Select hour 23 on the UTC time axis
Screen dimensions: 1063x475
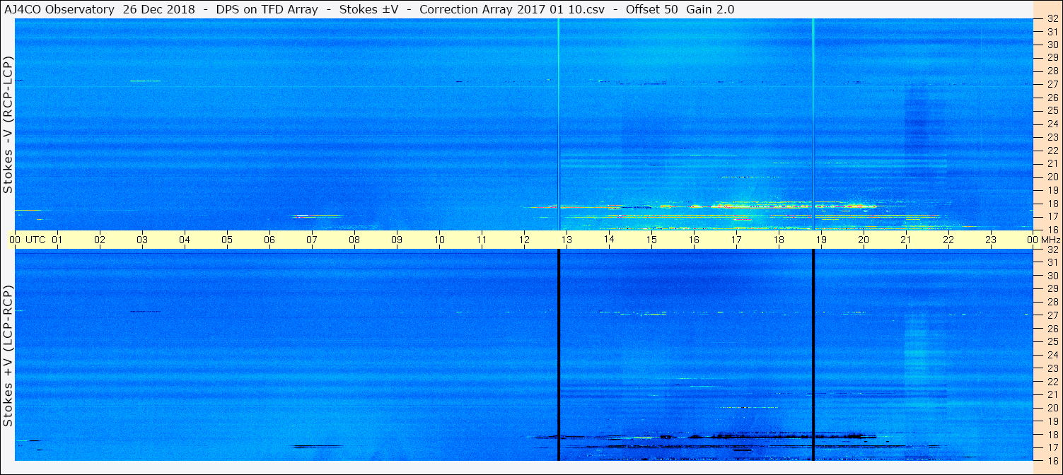pos(991,240)
